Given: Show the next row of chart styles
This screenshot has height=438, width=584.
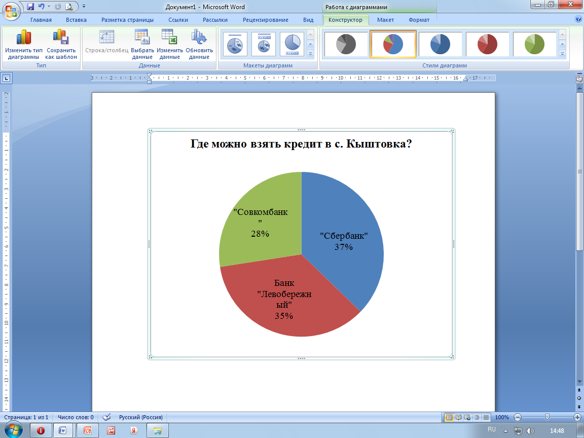Looking at the screenshot, I should pyautogui.click(x=562, y=44).
